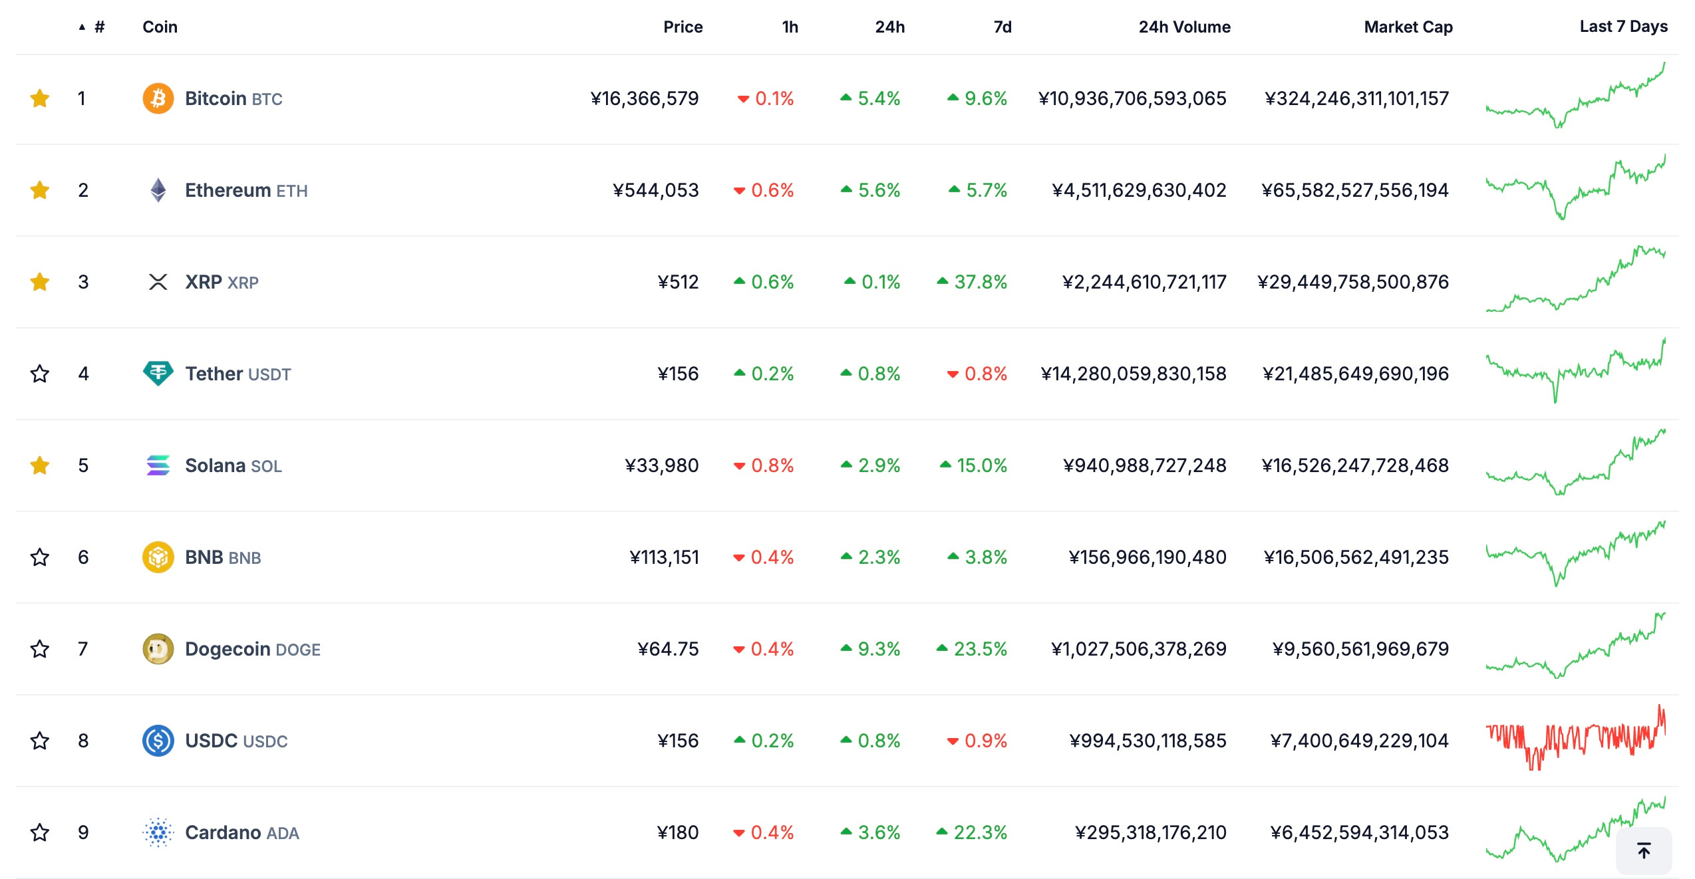Sort by Market Cap column header
This screenshot has width=1695, height=879.
pyautogui.click(x=1408, y=27)
